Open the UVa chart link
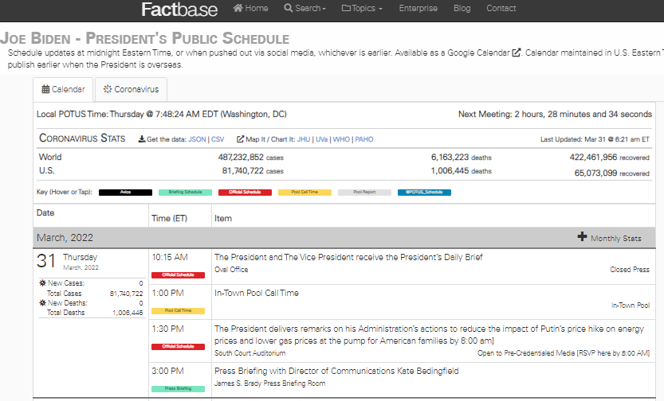Screen dimensions: 664x401 [x=321, y=139]
